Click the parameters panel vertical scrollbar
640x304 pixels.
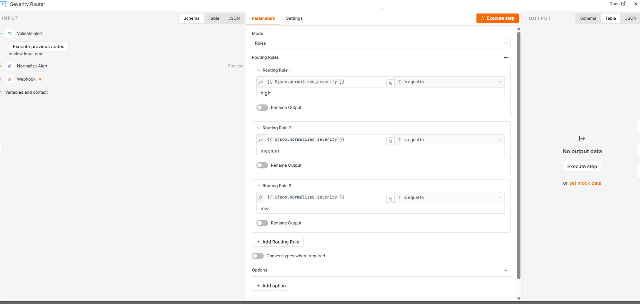pyautogui.click(x=519, y=155)
